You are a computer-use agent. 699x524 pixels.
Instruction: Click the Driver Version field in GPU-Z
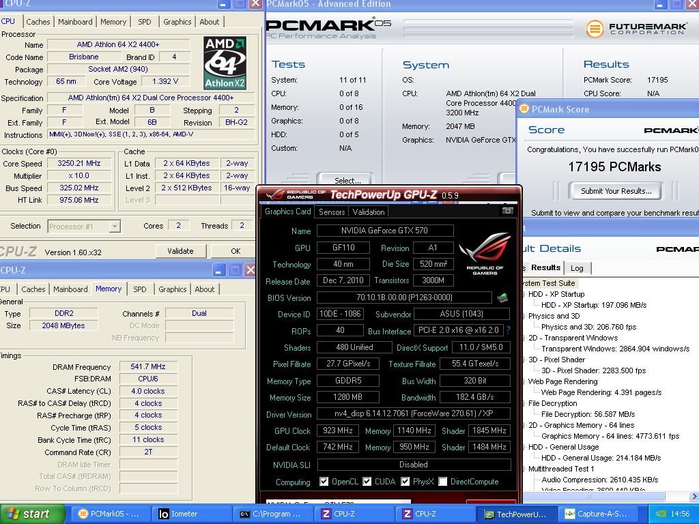pos(413,413)
